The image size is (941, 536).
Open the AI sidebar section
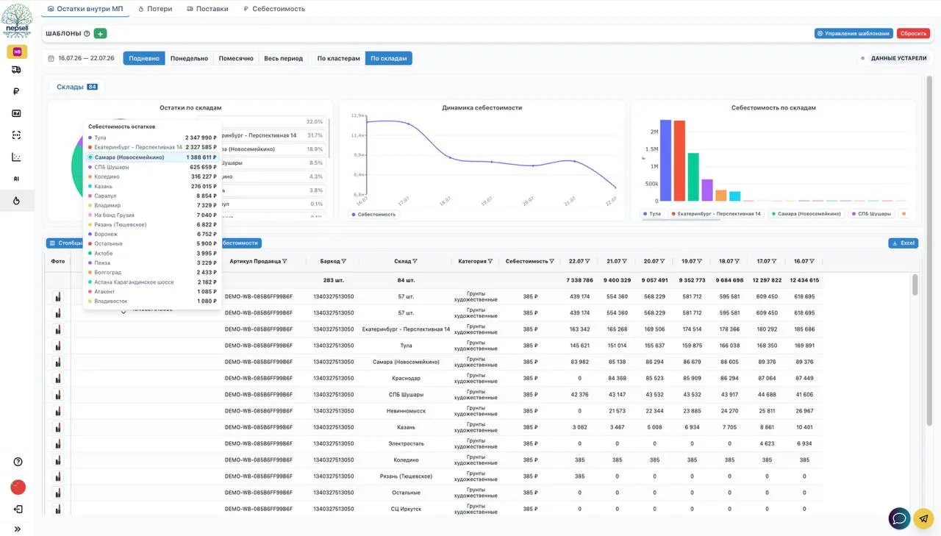tap(17, 179)
